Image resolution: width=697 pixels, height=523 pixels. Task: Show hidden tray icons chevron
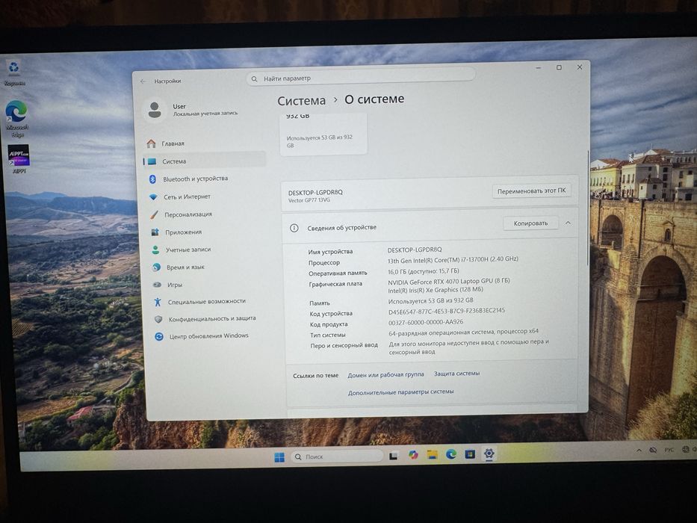pos(639,451)
